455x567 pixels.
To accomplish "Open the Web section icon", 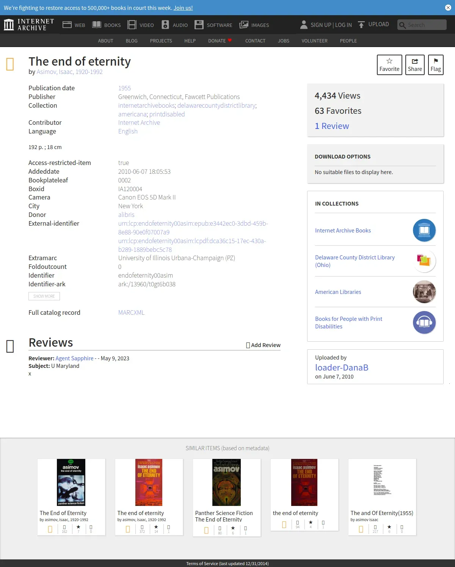I will click(67, 25).
